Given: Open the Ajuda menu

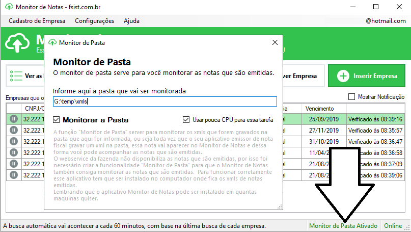Looking at the screenshot, I should (x=131, y=21).
